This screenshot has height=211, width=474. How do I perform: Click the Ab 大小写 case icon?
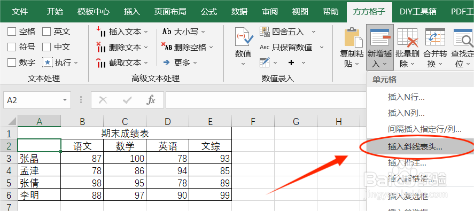167,32
